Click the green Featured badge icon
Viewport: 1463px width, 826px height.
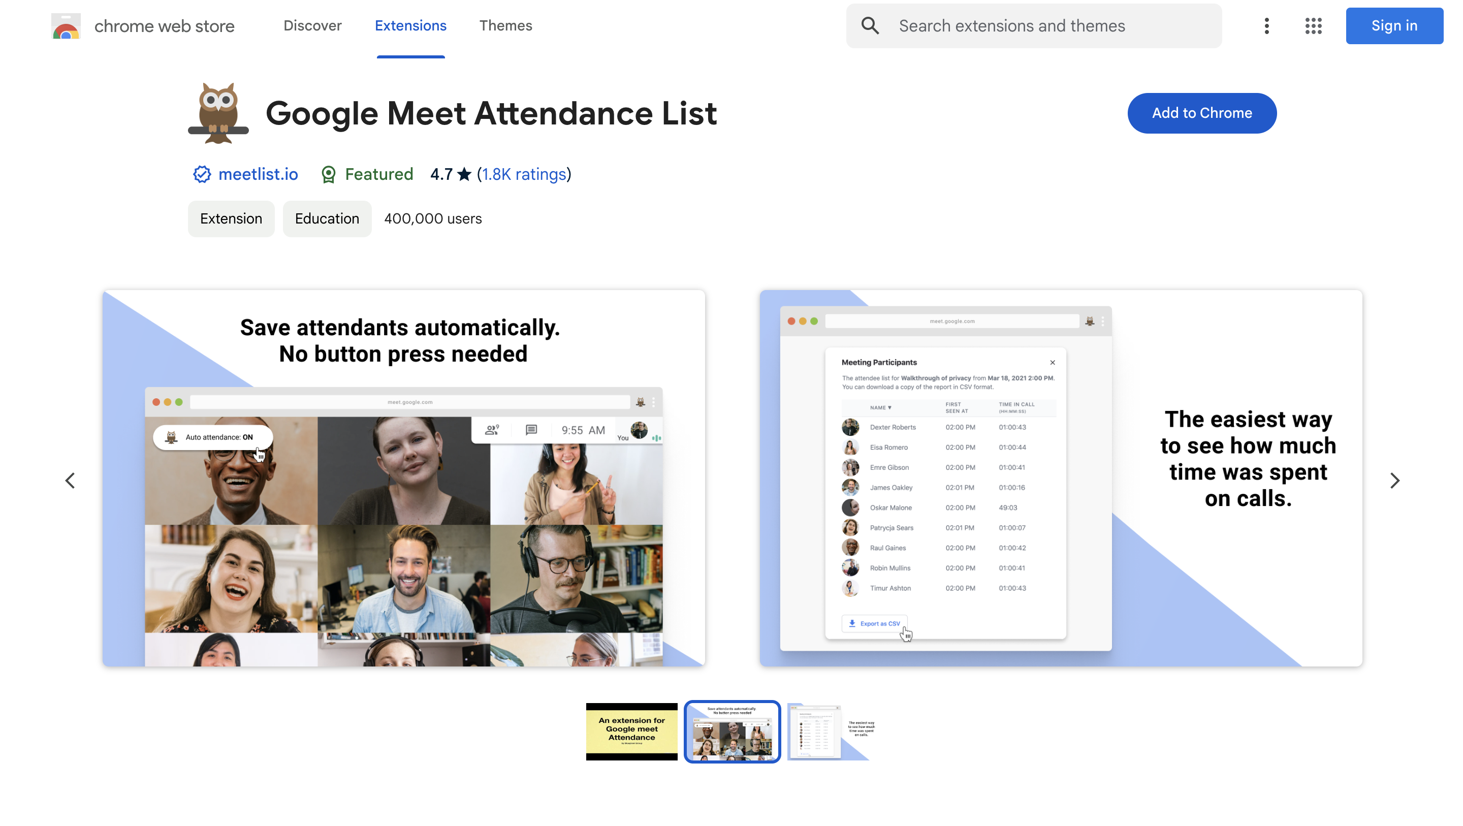tap(328, 174)
